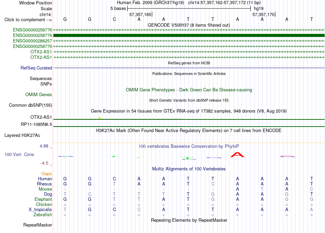
Task: Select the RefSeq Curated track label
Action: coord(36,68)
